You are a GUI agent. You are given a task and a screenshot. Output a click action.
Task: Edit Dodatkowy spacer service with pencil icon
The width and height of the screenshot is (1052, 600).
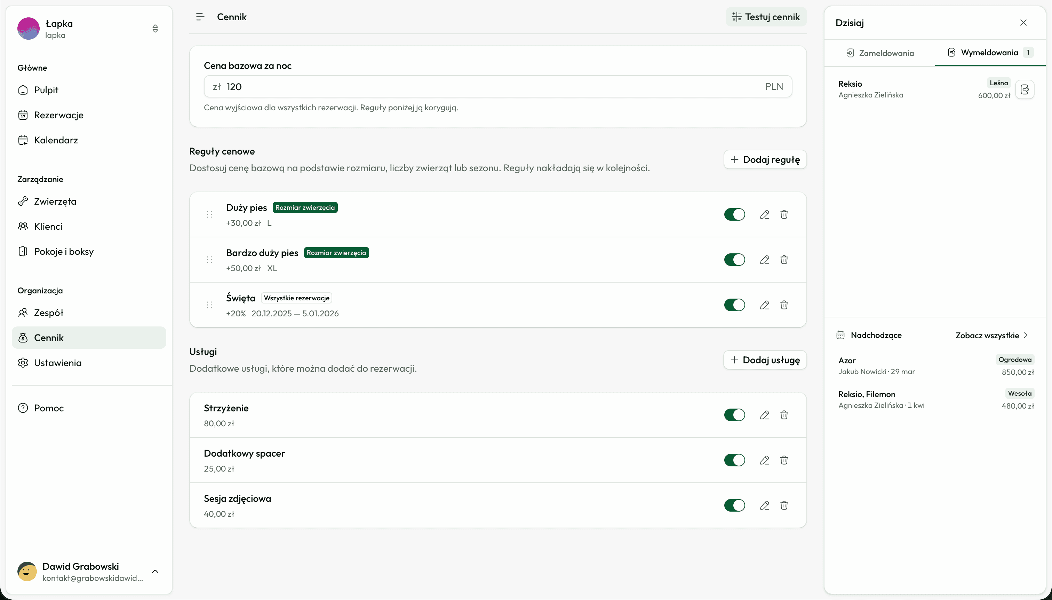click(x=765, y=460)
